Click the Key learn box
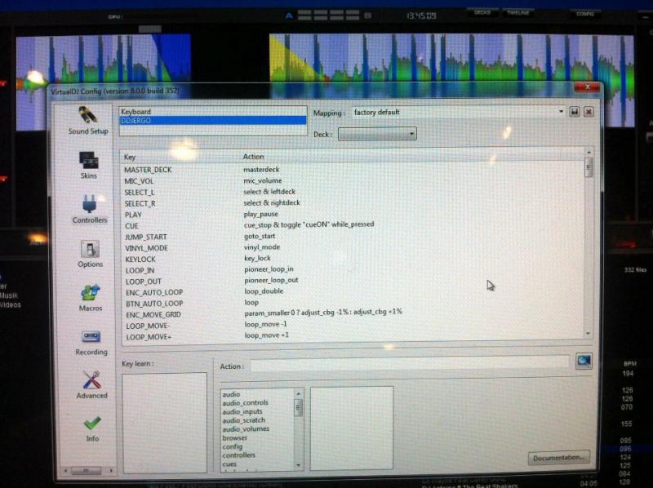 click(x=165, y=422)
